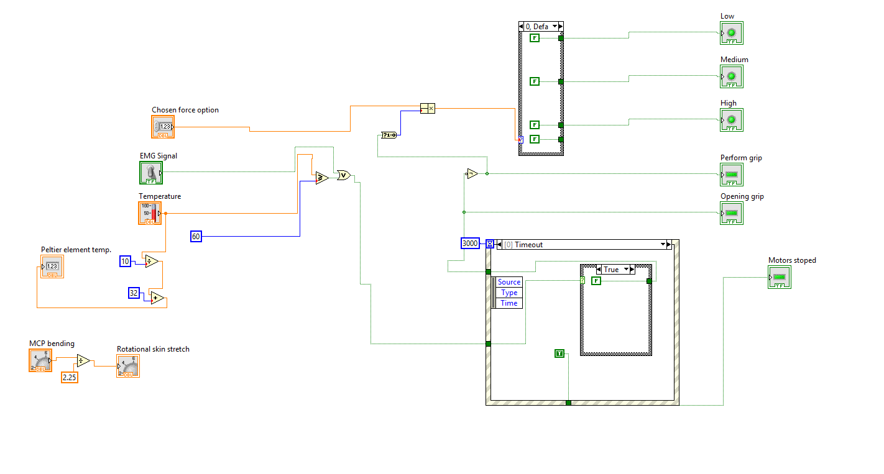The height and width of the screenshot is (474, 884).
Task: Select the High LED indicator terminal
Action: 732,120
